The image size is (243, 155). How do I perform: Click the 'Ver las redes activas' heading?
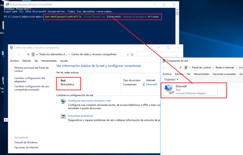[67, 72]
